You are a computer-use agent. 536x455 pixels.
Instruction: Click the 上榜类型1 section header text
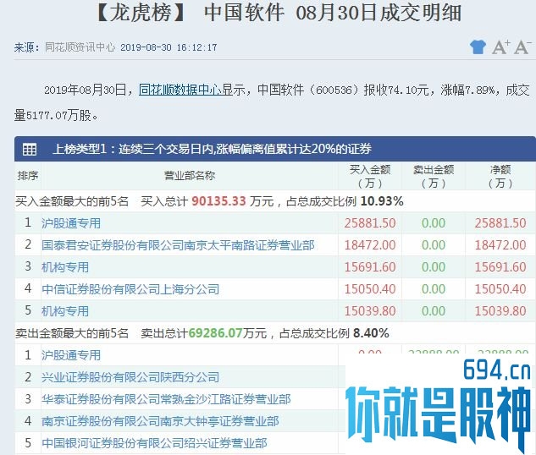pos(212,149)
